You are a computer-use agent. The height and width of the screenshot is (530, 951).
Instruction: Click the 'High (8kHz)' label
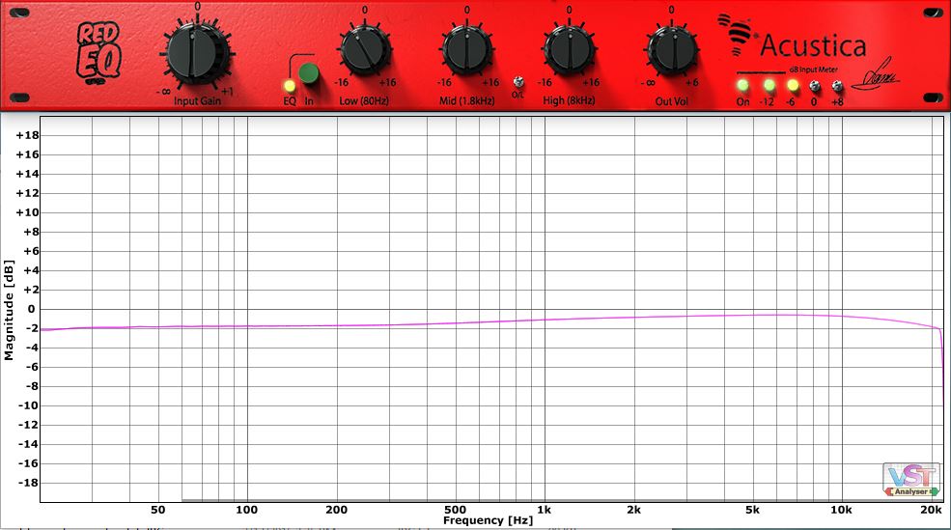(x=569, y=100)
